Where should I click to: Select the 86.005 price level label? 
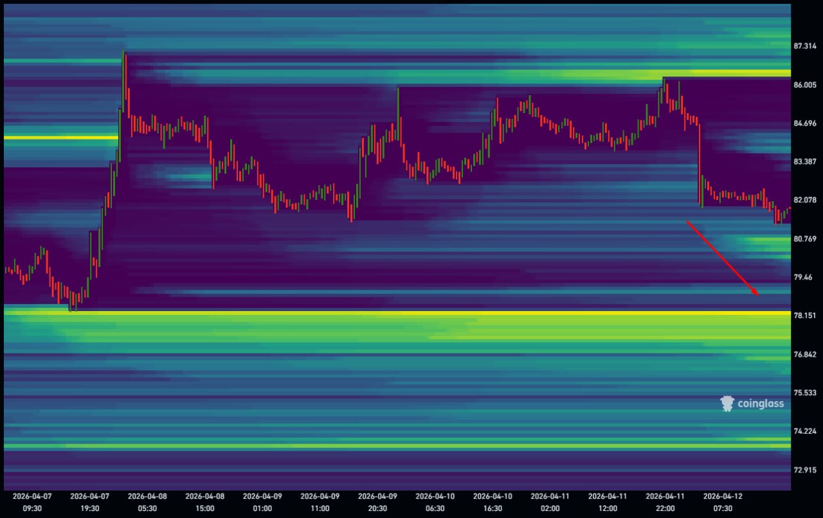[x=805, y=85]
